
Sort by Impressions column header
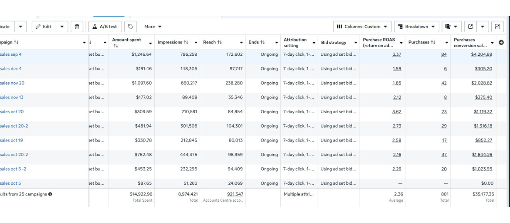pyautogui.click(x=173, y=42)
